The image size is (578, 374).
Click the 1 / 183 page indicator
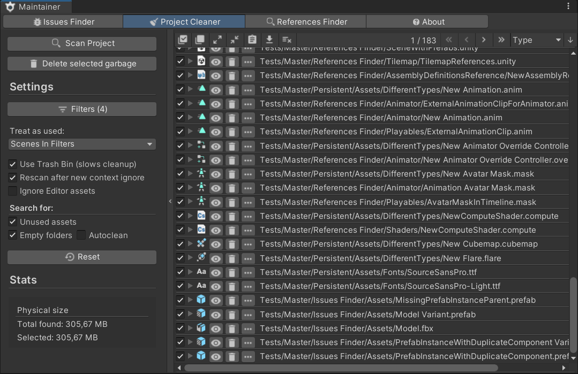pyautogui.click(x=423, y=40)
